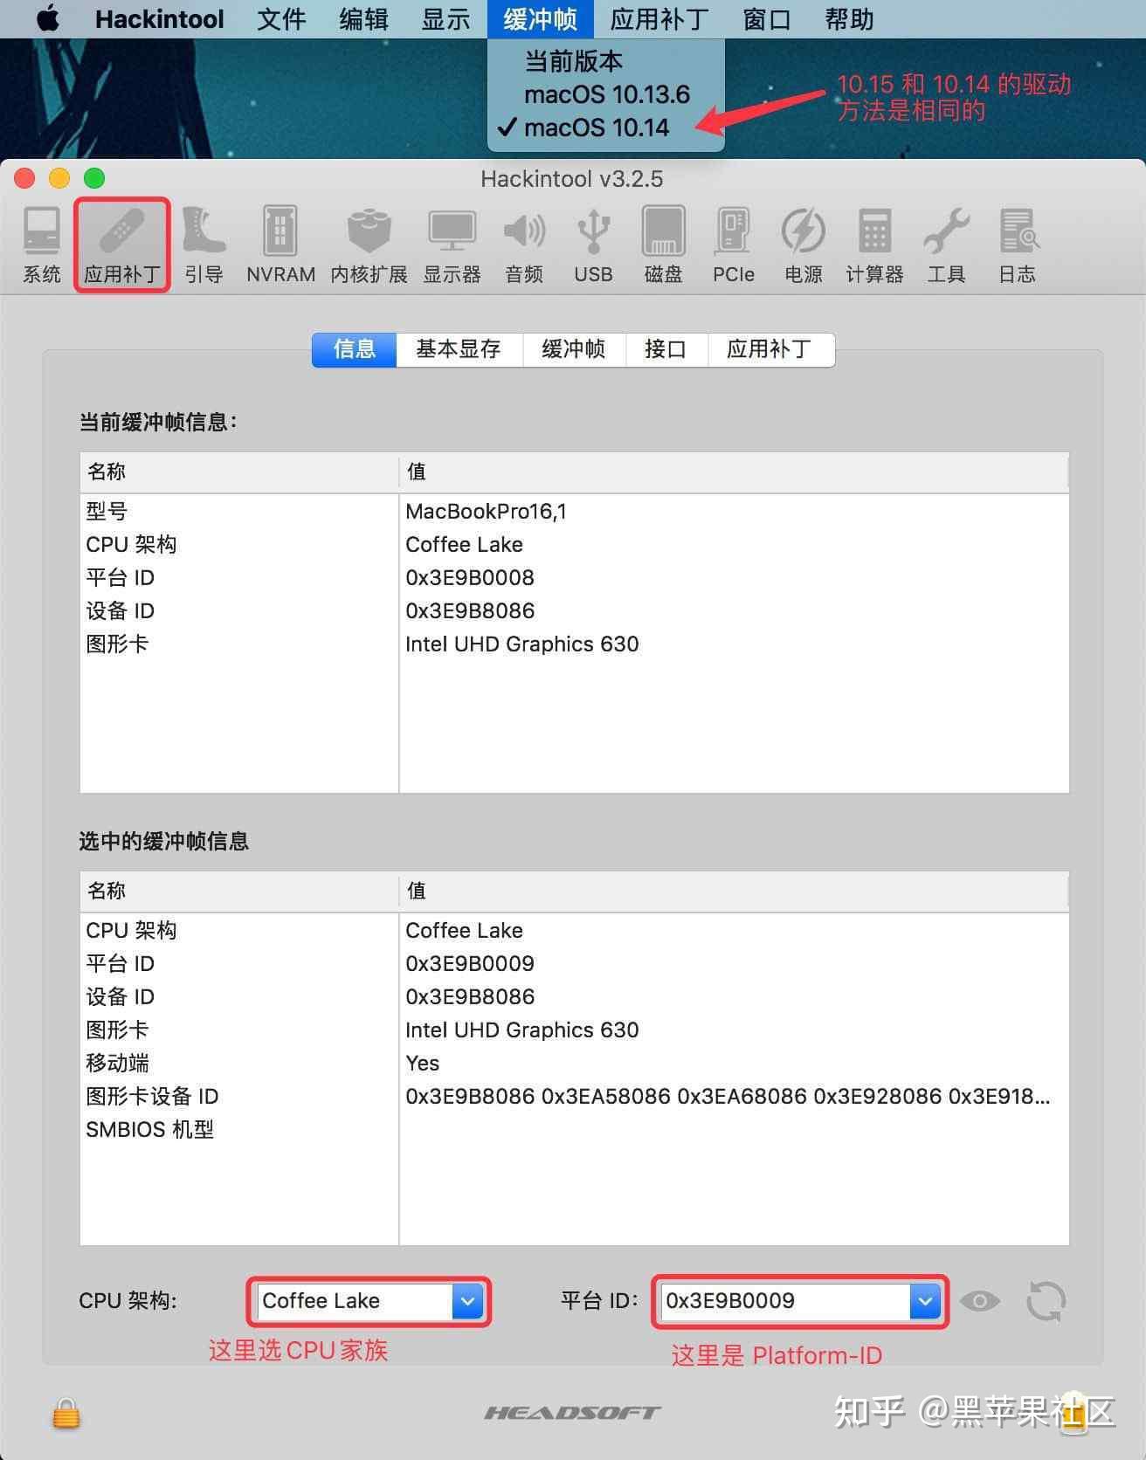Select macOS 10.13.6 in the version menu
Viewport: 1146px width, 1460px height.
pyautogui.click(x=606, y=94)
